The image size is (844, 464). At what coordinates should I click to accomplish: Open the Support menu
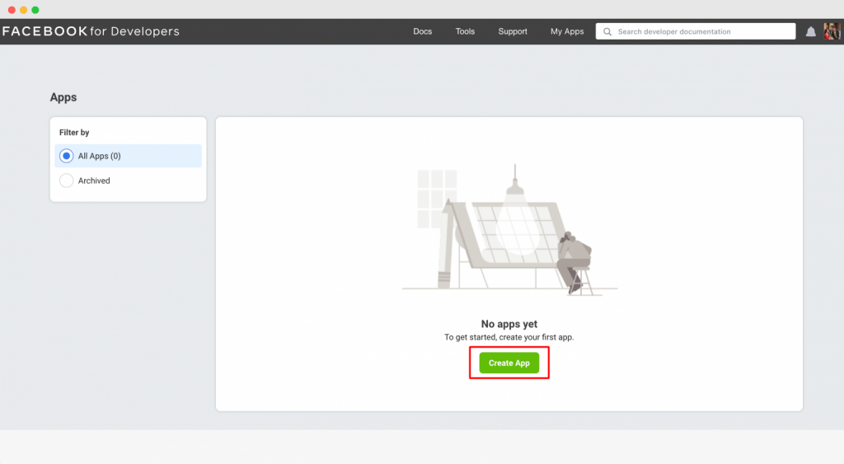click(513, 32)
